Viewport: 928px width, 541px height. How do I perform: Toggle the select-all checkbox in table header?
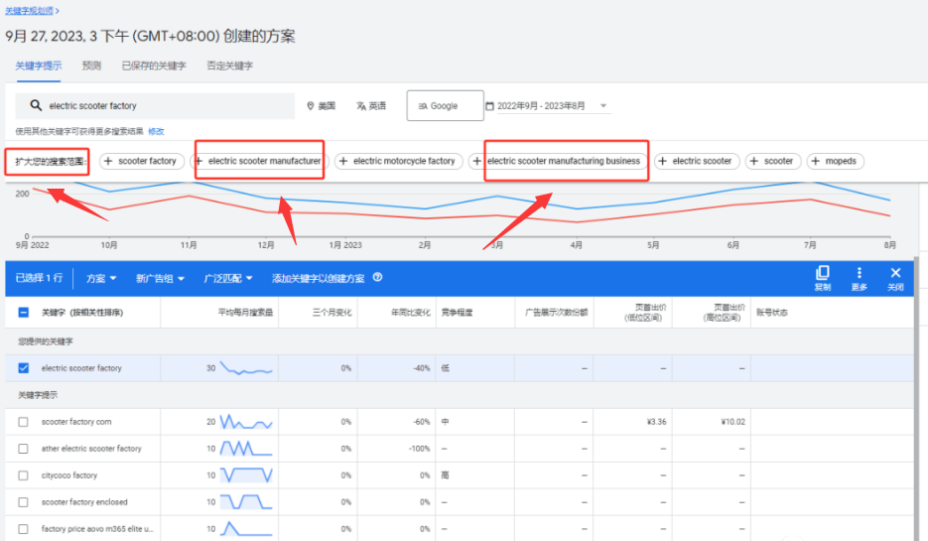coord(24,313)
